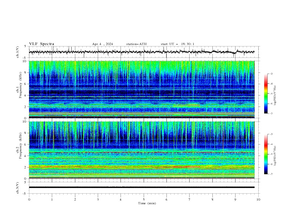Click the lower PSD color scale bar
291x224 pixels.
pyautogui.click(x=266, y=154)
